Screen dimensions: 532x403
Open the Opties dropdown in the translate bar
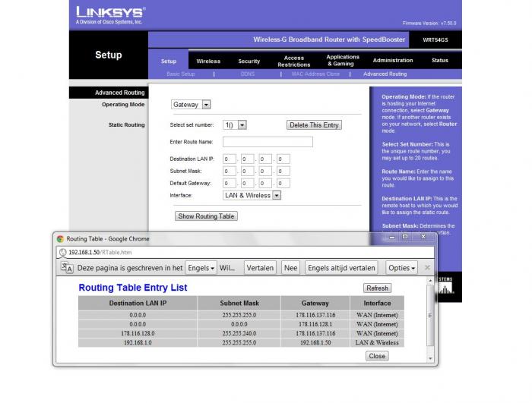pos(402,268)
